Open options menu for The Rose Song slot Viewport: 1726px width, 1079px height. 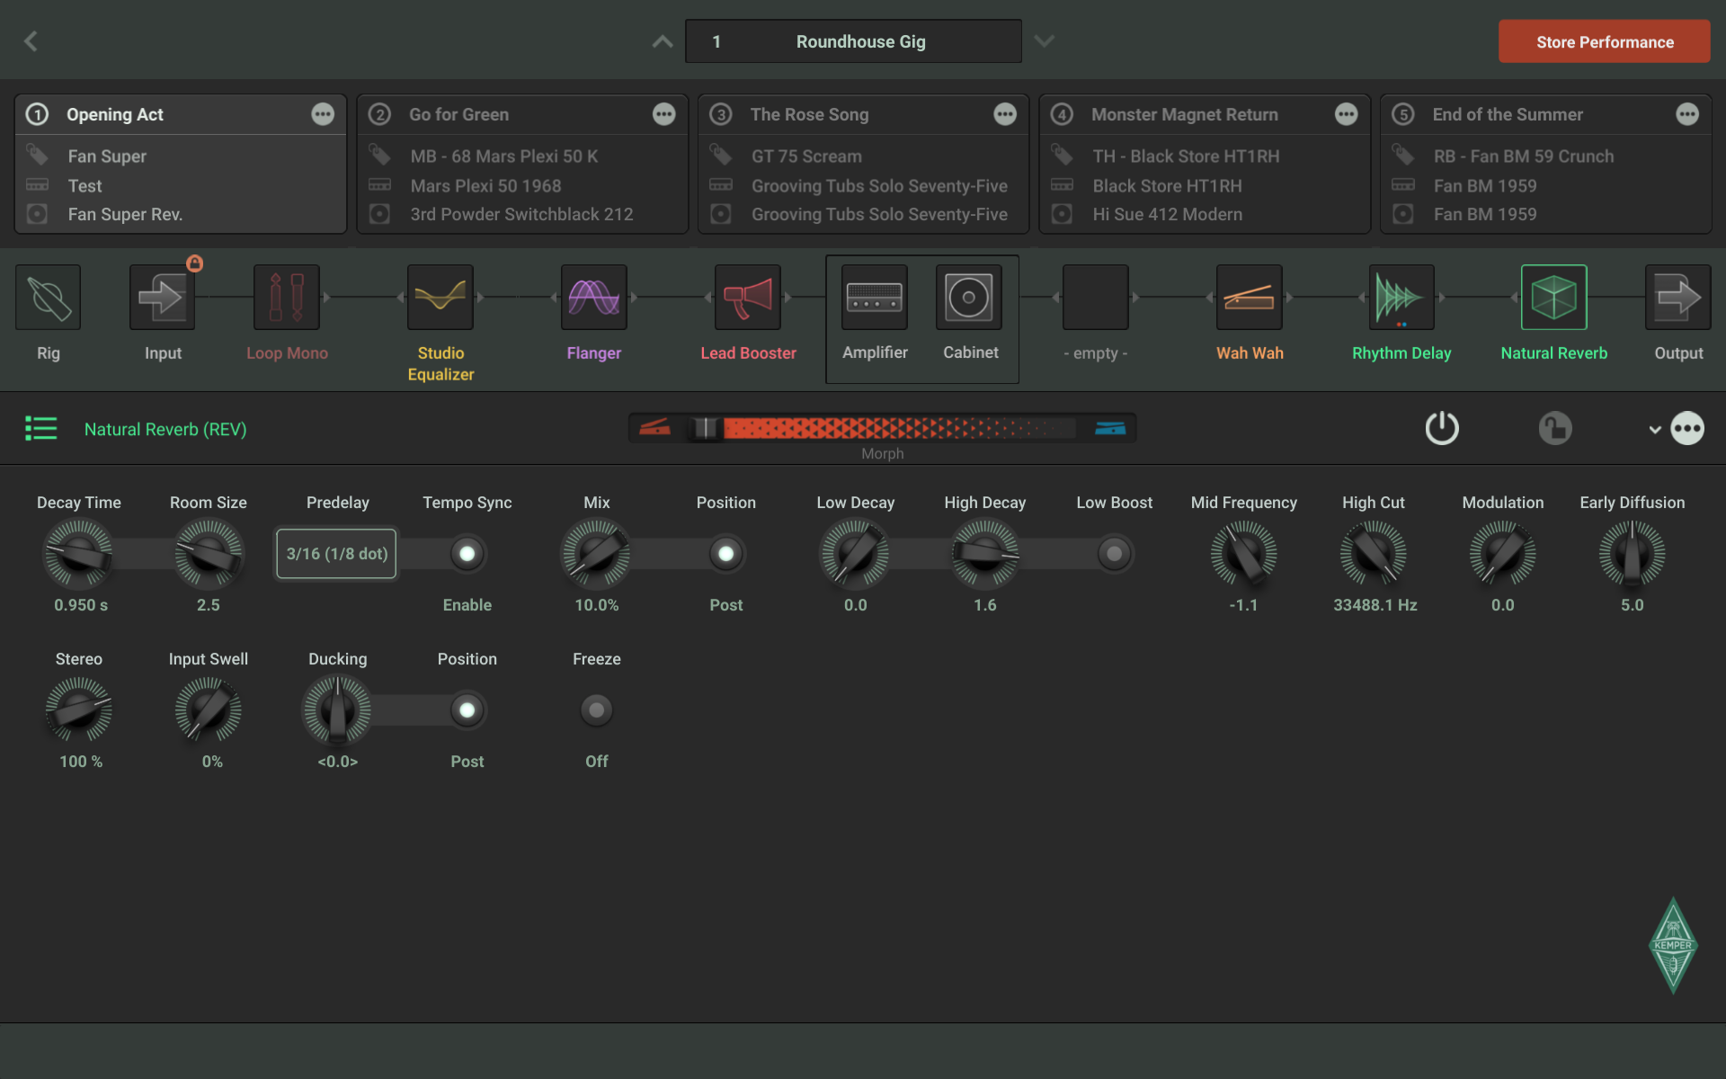1005,114
